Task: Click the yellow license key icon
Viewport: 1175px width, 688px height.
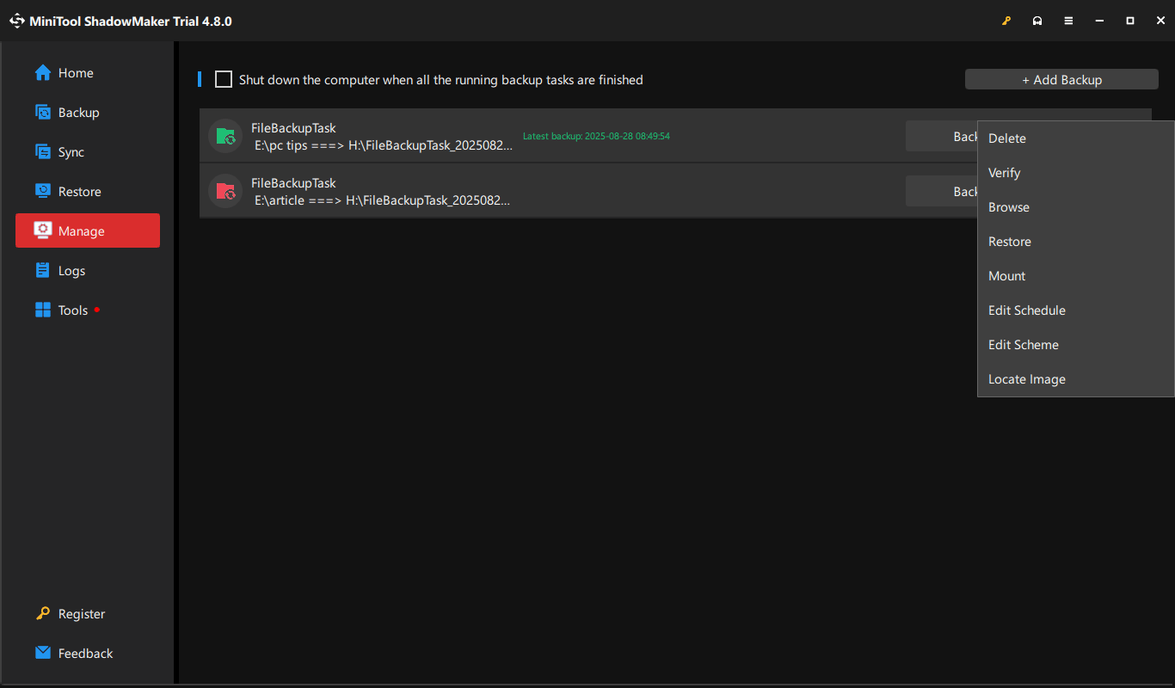Action: coord(1006,20)
